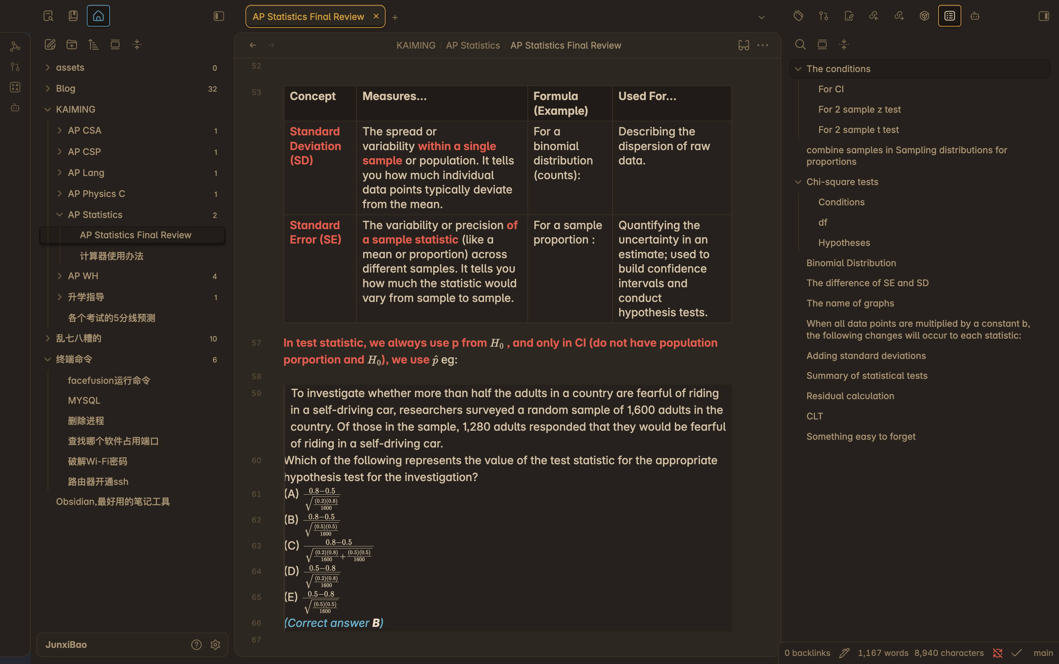Open the sort order icon in file explorer
The image size is (1059, 664).
[x=93, y=44]
